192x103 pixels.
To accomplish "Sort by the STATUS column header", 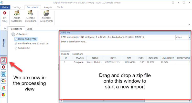I will (80, 58).
